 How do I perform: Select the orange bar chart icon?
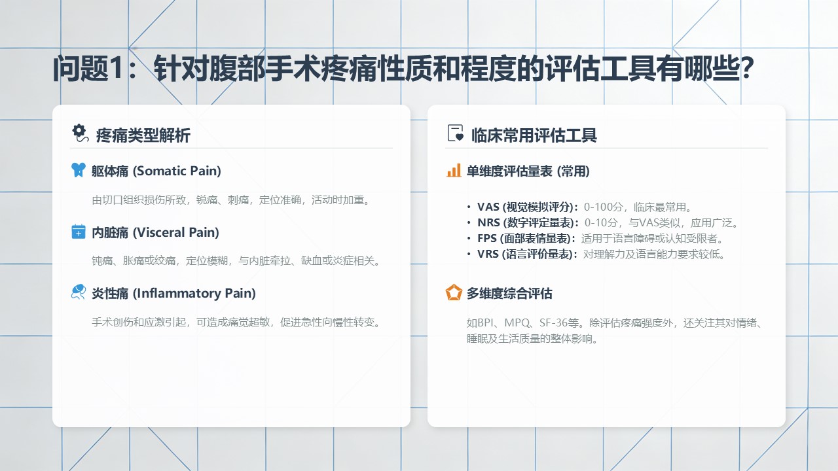454,171
